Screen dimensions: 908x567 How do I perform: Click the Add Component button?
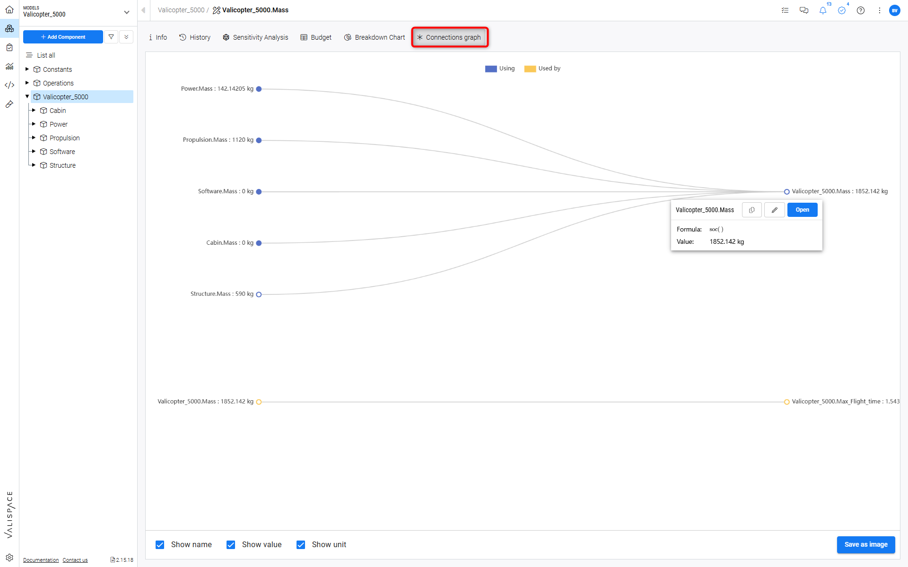(63, 37)
